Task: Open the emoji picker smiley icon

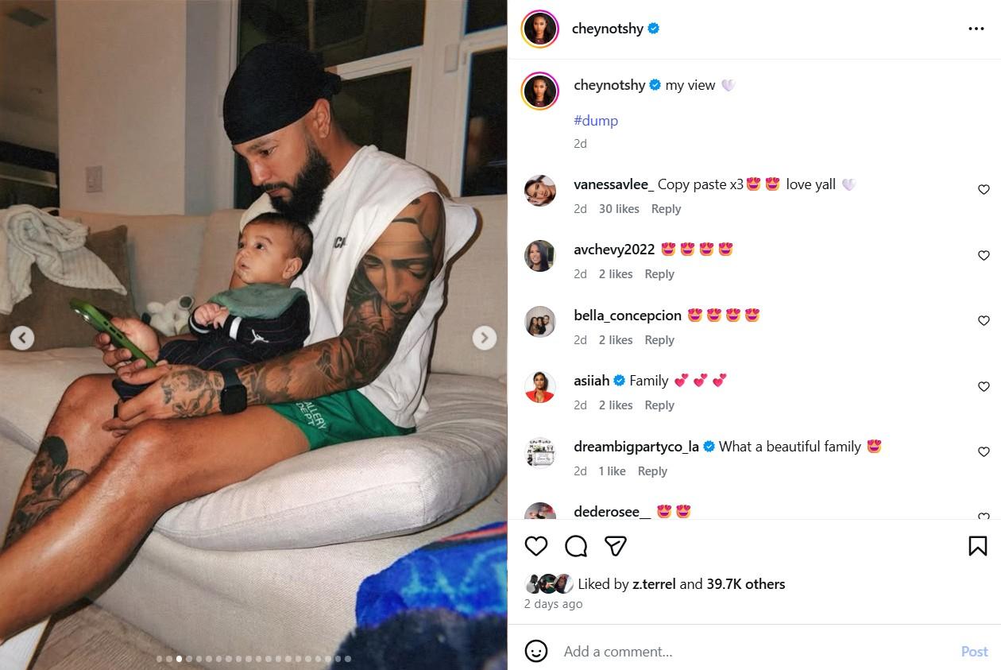Action: (x=536, y=652)
